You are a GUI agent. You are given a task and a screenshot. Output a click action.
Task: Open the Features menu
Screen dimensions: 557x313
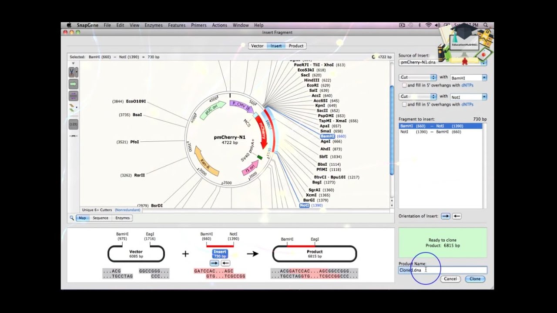pos(177,25)
